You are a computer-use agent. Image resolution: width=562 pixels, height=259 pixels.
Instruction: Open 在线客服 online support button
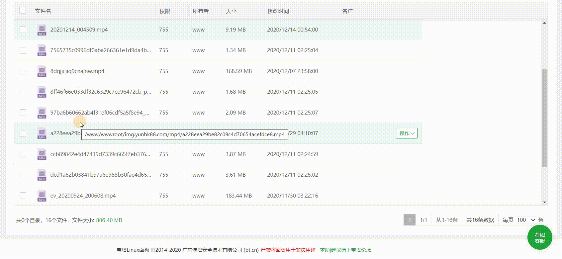pyautogui.click(x=540, y=238)
